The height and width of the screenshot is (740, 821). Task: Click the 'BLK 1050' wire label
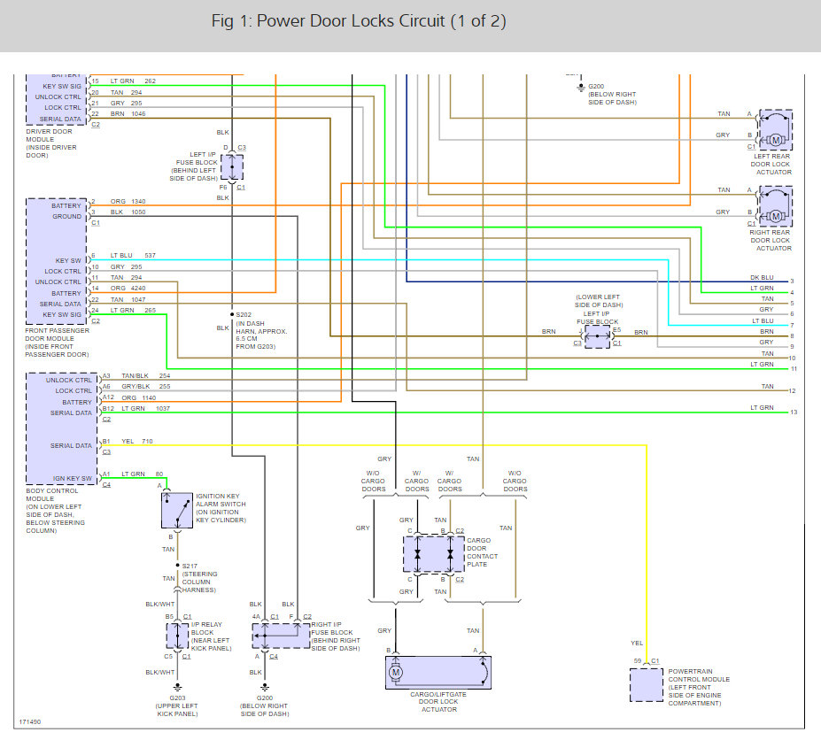[128, 212]
